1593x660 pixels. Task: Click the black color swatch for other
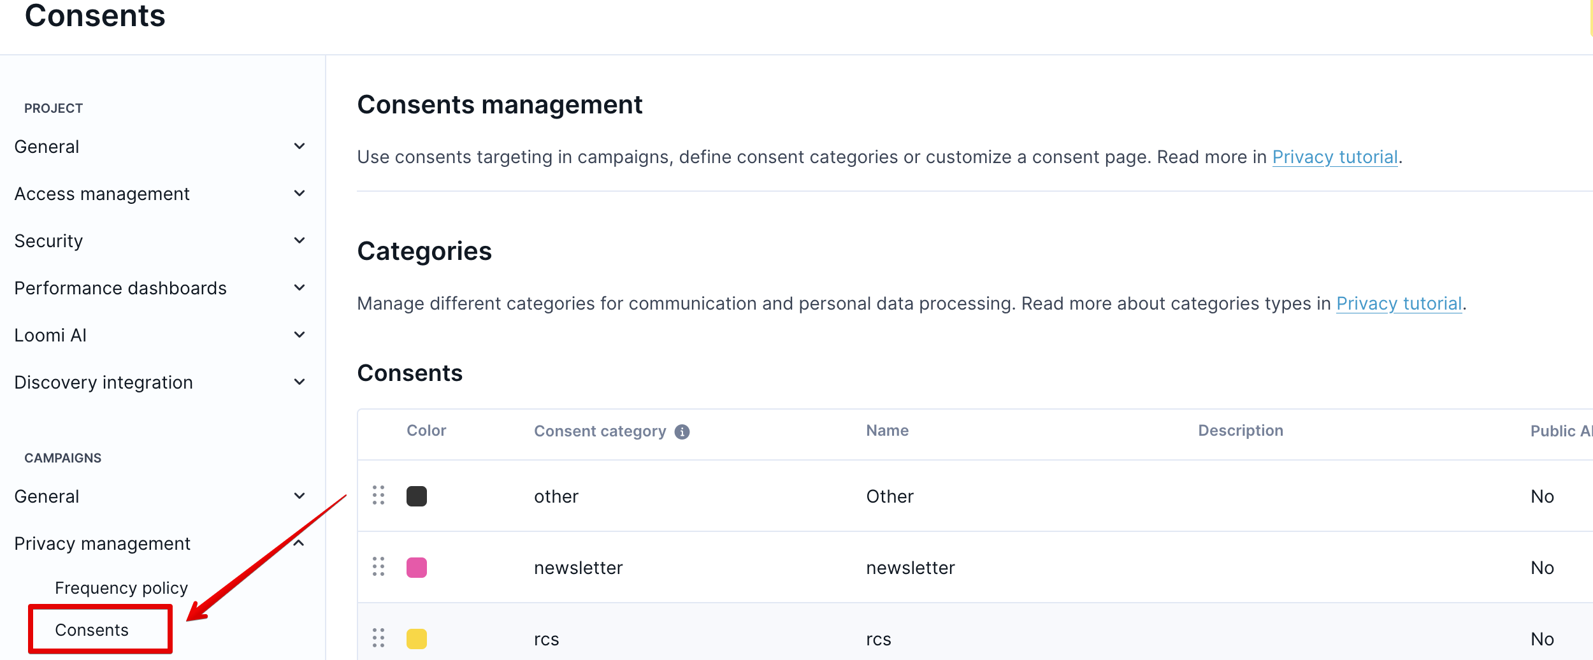[417, 496]
